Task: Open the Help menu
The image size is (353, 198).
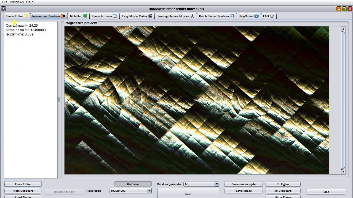Action: [30, 2]
